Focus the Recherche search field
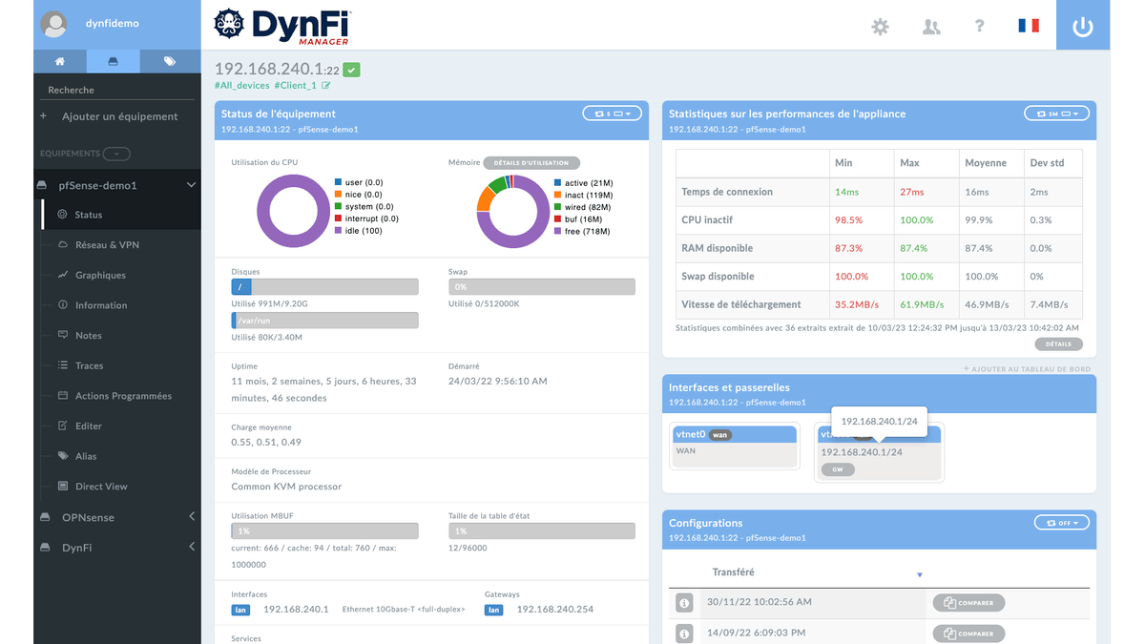The width and height of the screenshot is (1145, 644). pos(117,90)
